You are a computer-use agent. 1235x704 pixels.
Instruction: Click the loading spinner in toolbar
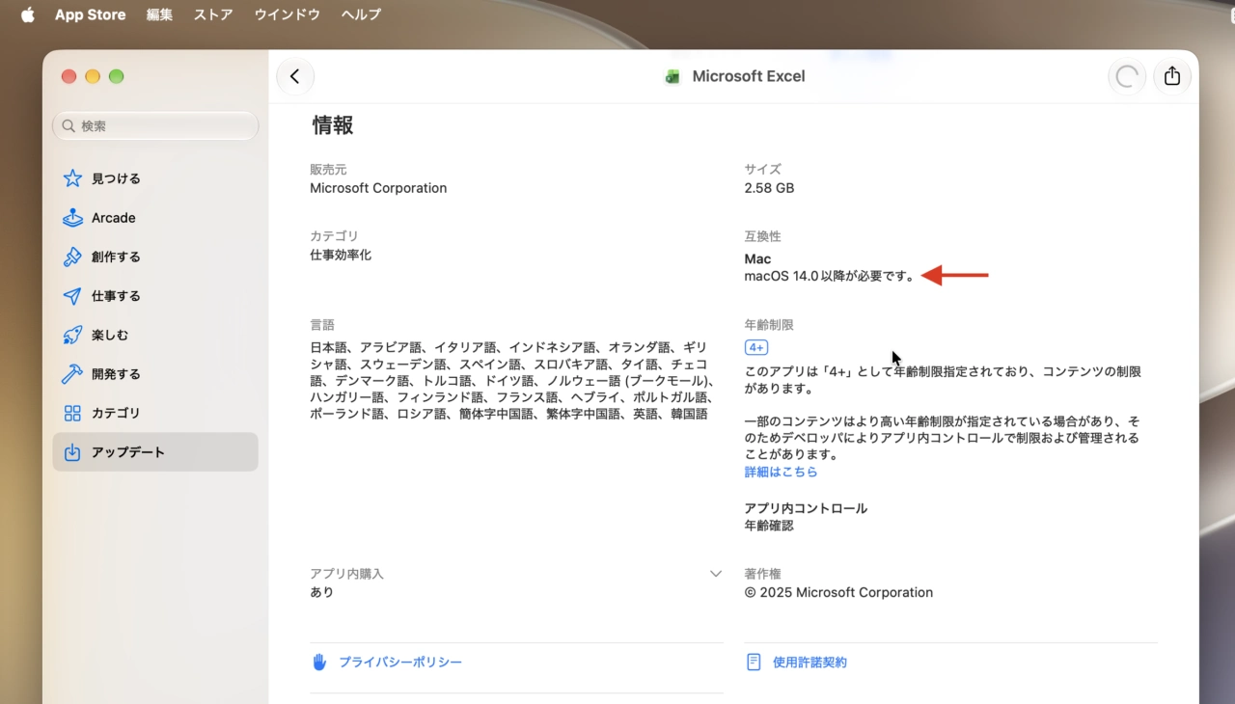(1126, 76)
